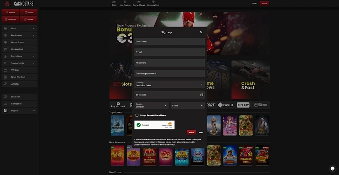Open the Currency dropdown
339x175 pixels.
click(x=169, y=84)
